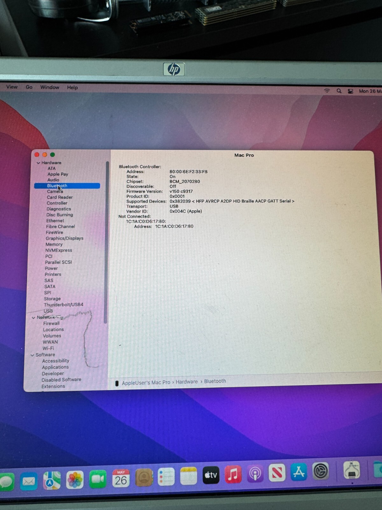382x510 pixels.
Task: Open the View menu
Action: click(12, 87)
